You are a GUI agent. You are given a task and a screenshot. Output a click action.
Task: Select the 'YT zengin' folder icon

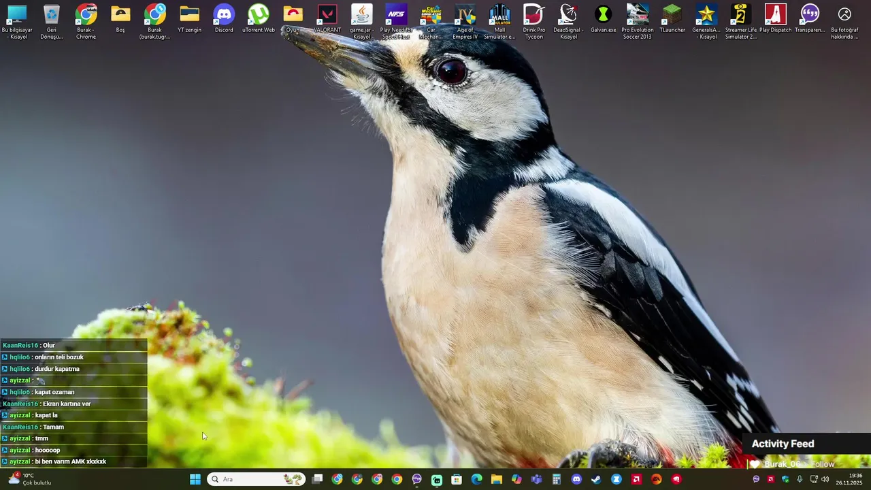pyautogui.click(x=189, y=19)
